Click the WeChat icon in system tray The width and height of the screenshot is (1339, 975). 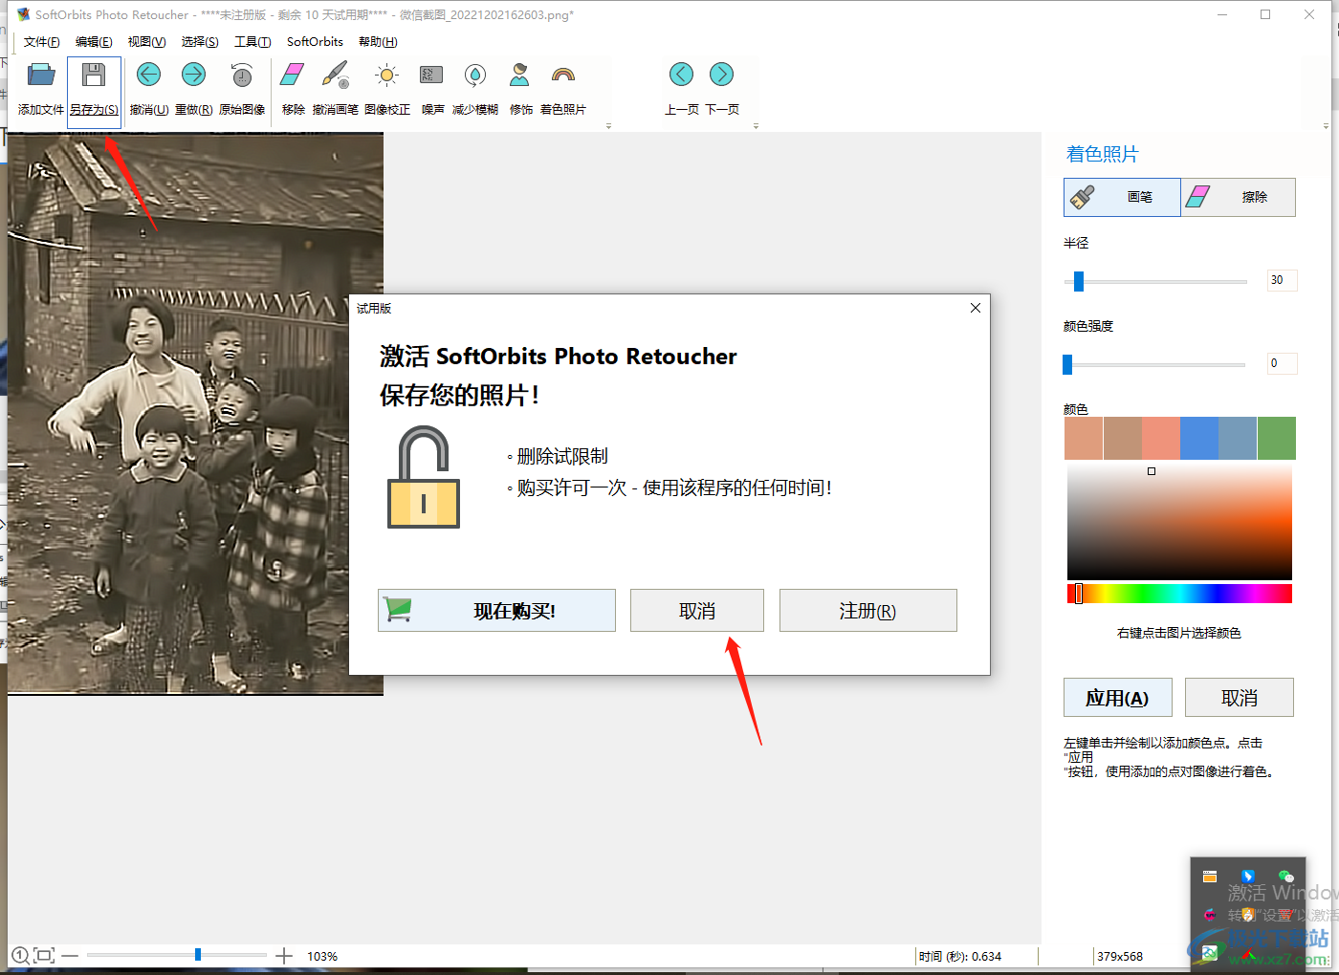[x=1285, y=877]
